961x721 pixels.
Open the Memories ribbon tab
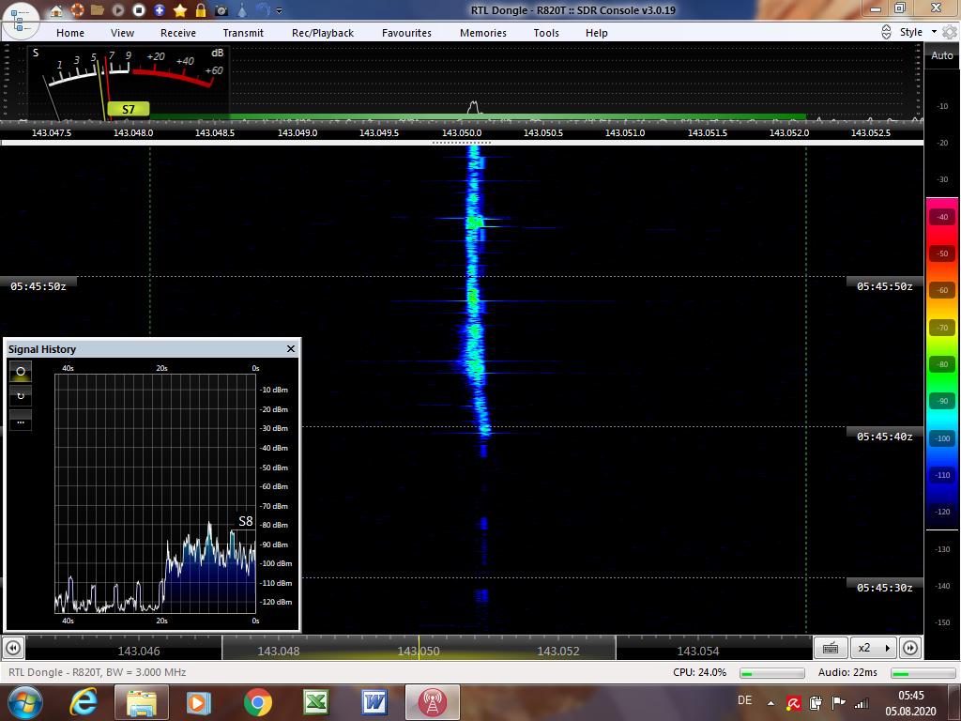coord(483,33)
